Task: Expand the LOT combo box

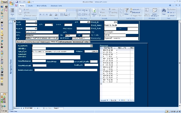Action: 52,25
